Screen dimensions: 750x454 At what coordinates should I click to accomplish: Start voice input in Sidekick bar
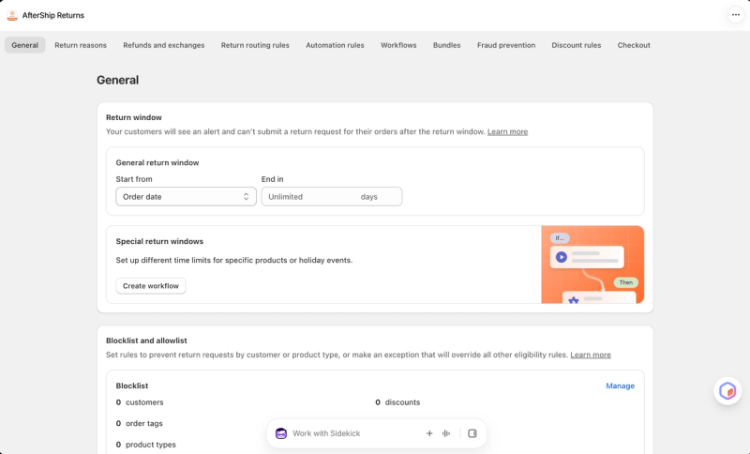pyautogui.click(x=446, y=433)
